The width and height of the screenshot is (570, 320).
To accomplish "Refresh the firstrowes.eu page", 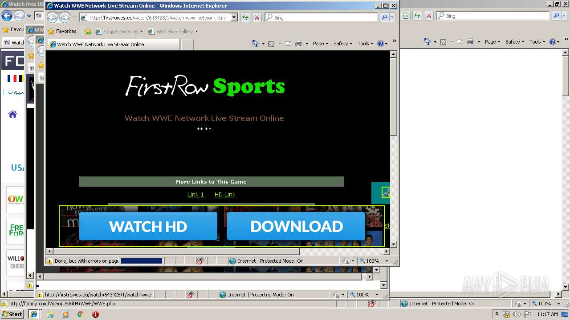I will tap(245, 17).
